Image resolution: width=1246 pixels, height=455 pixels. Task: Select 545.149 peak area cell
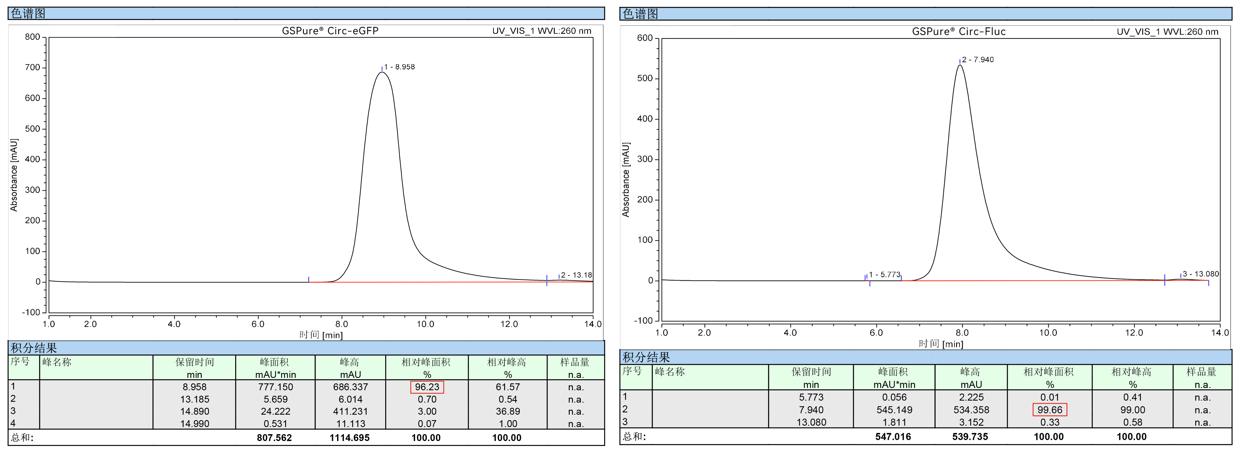click(894, 410)
